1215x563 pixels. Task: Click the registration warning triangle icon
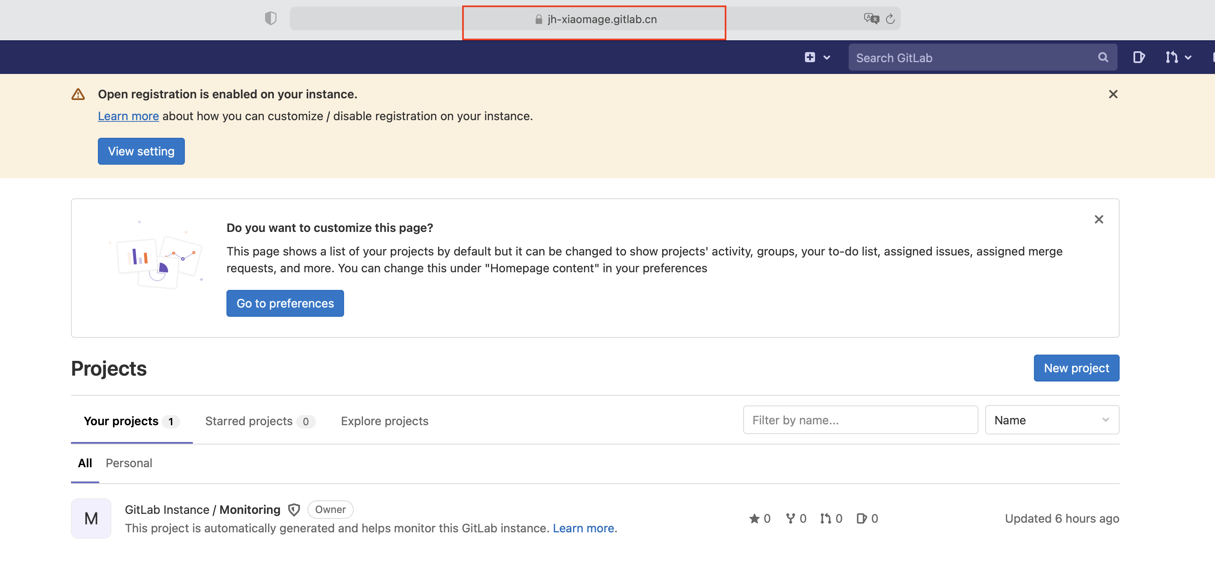tap(78, 94)
